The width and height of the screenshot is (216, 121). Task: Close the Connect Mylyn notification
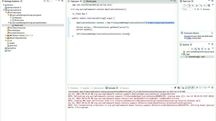point(212,33)
